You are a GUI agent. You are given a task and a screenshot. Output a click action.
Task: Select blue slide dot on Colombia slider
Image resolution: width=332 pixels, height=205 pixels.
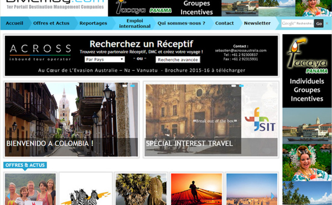point(132,85)
